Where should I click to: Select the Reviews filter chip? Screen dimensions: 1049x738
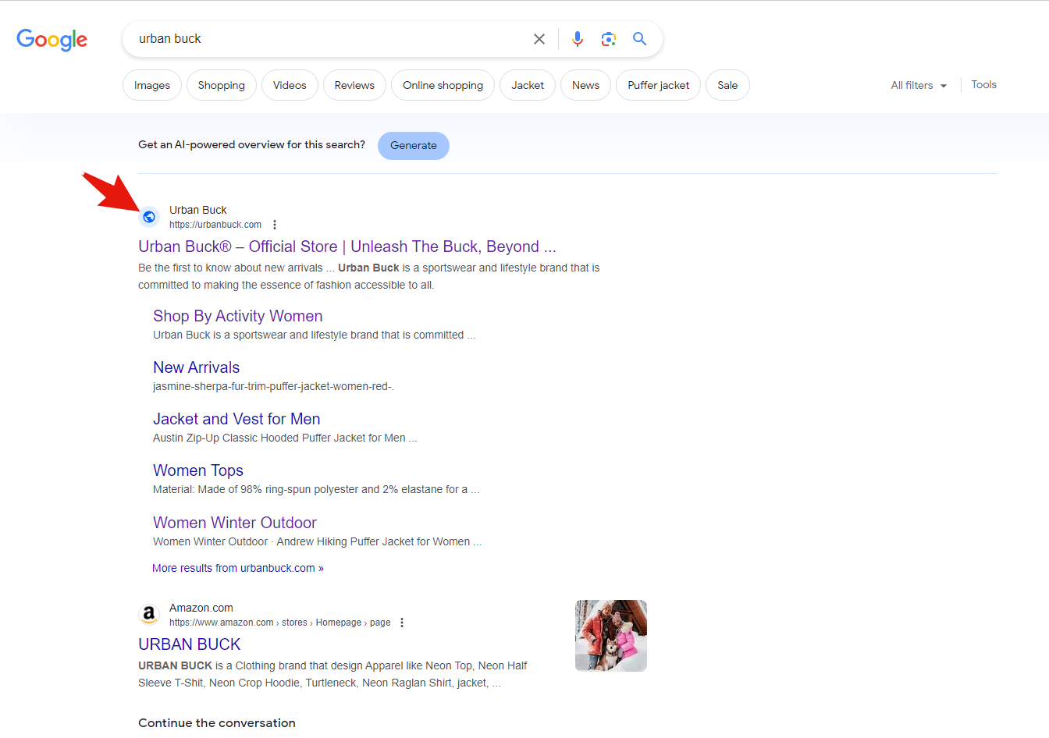click(x=354, y=85)
